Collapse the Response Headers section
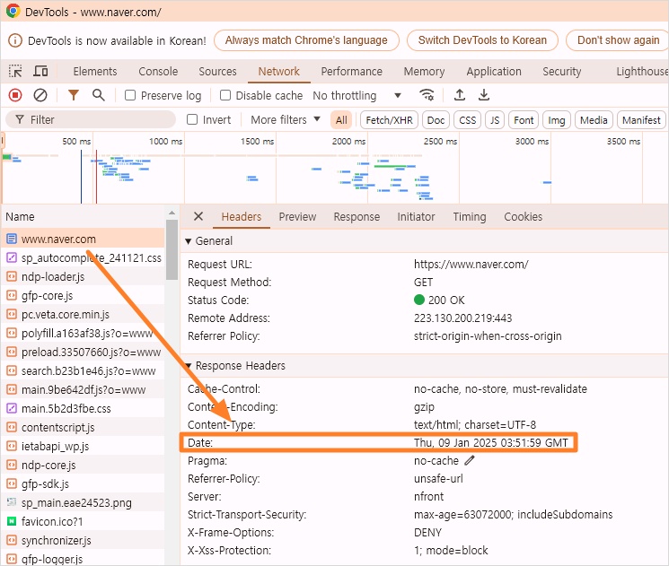The height and width of the screenshot is (566, 669). [189, 366]
